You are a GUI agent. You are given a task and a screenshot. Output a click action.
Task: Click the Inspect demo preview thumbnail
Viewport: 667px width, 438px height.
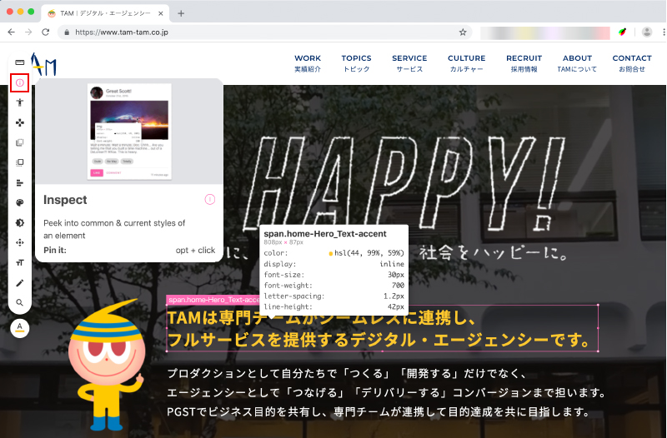pos(129,132)
